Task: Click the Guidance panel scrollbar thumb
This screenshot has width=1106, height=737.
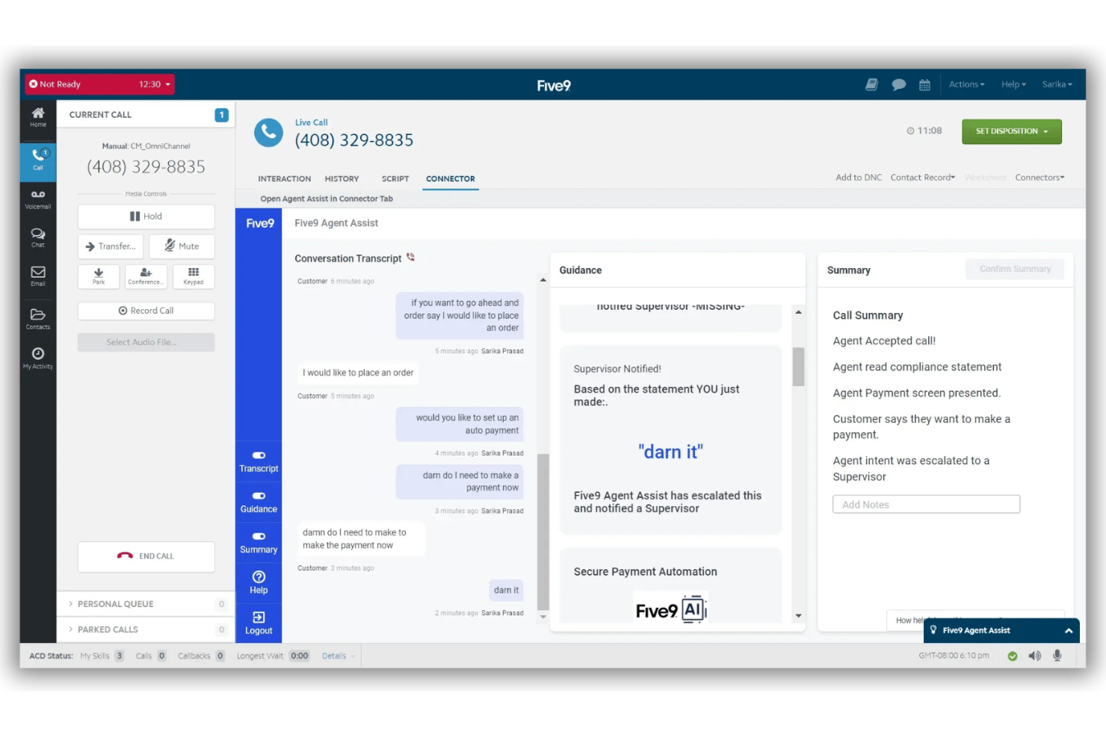Action: point(799,367)
